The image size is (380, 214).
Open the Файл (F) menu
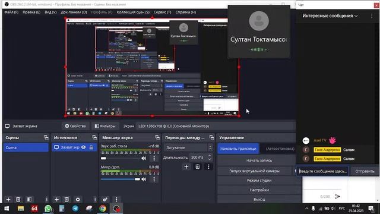click(11, 12)
